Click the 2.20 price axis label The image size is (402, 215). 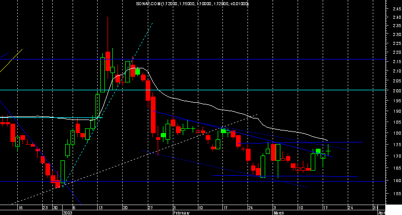coord(397,52)
